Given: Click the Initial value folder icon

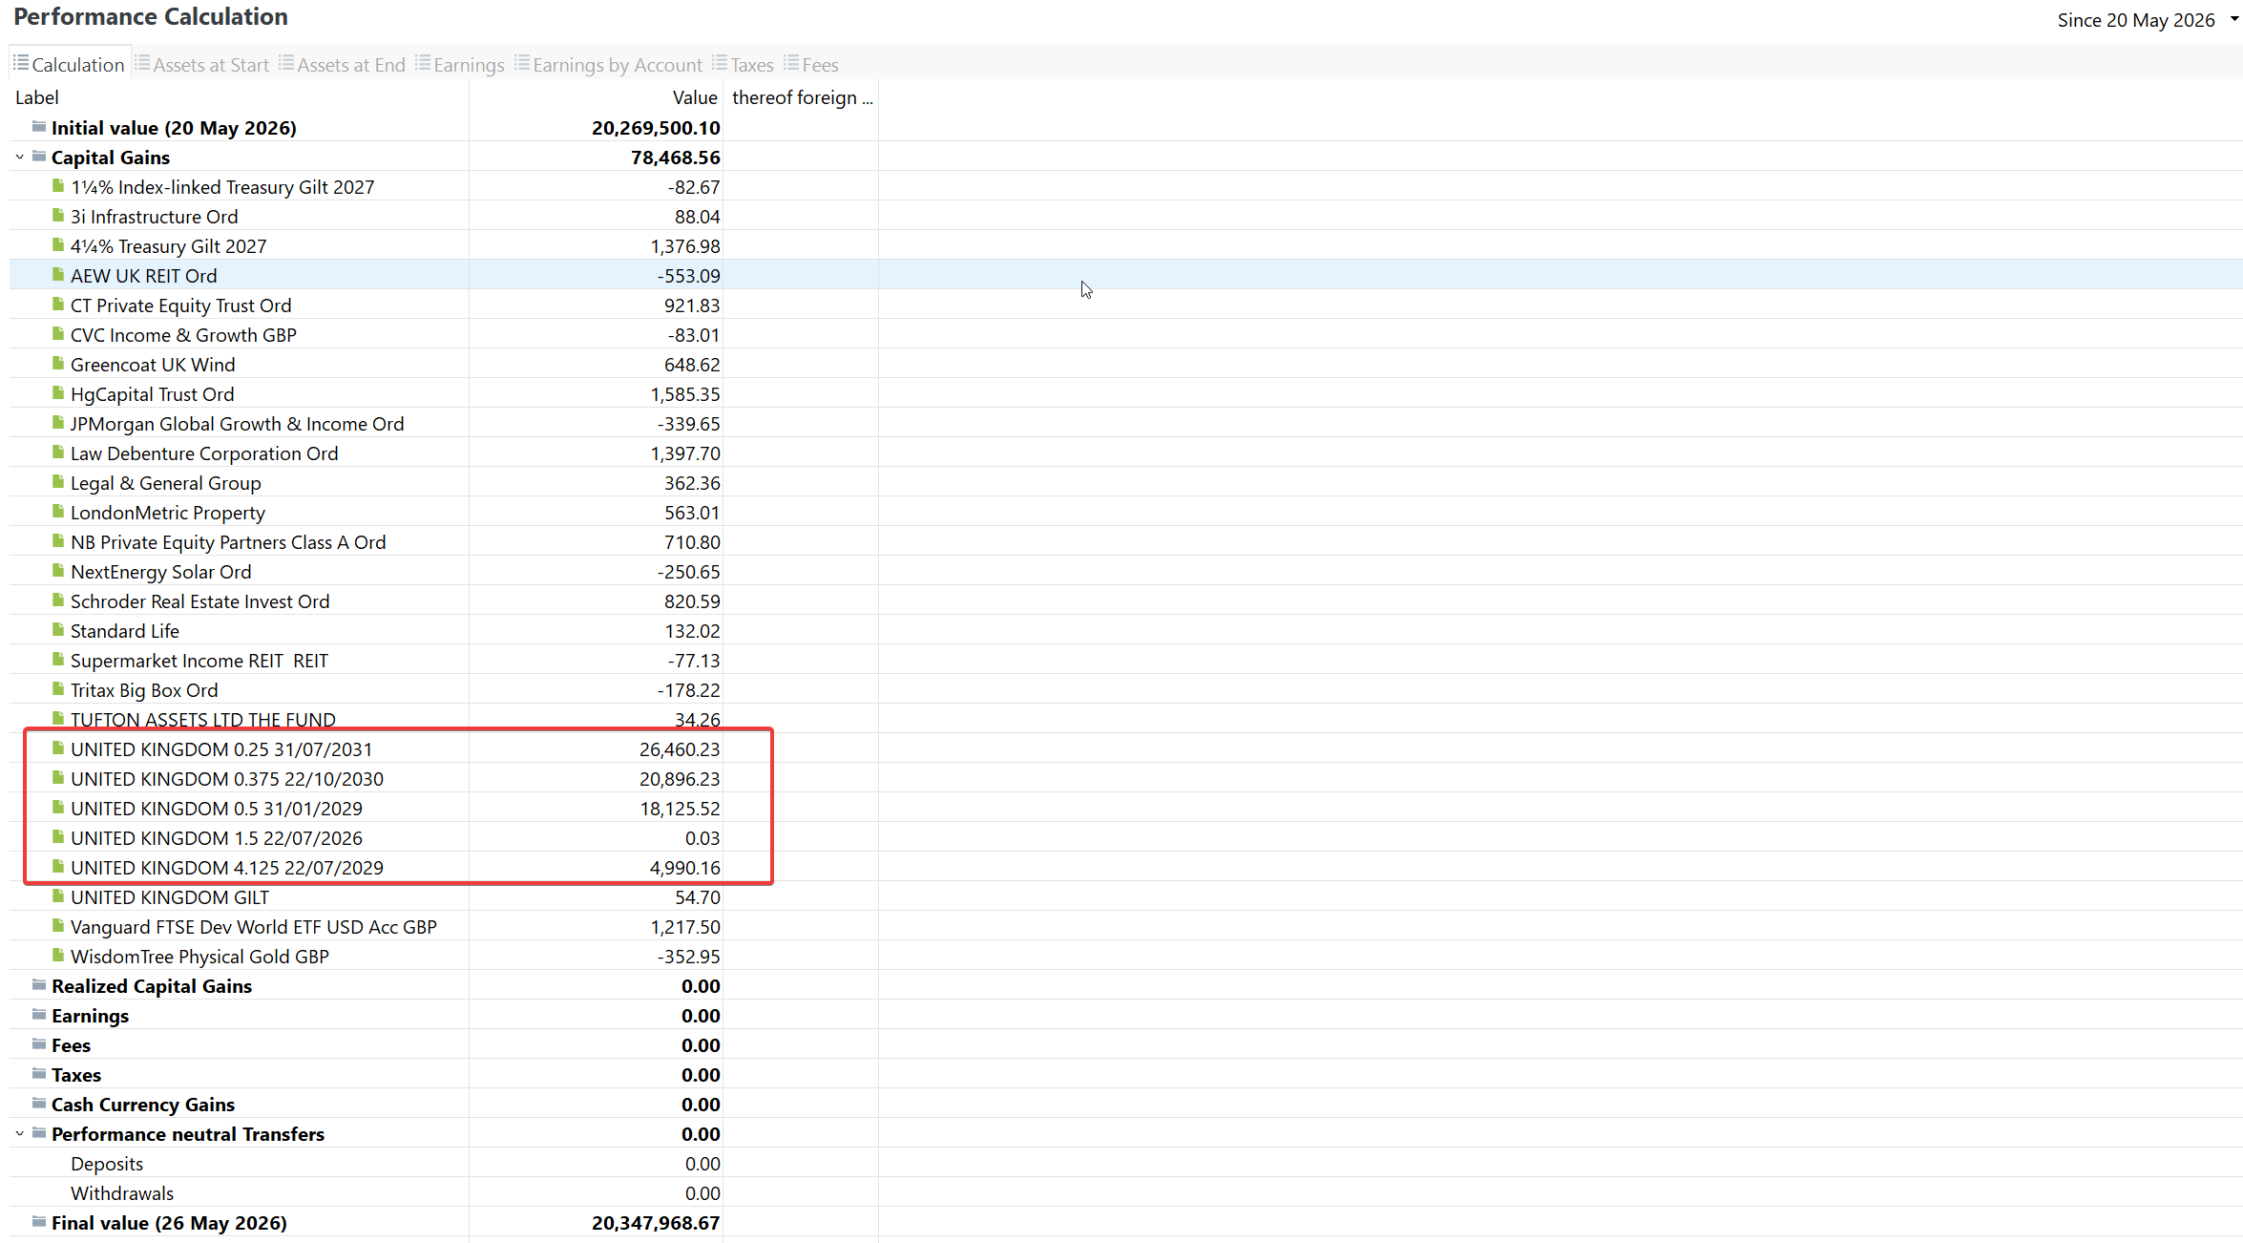Looking at the screenshot, I should tap(39, 127).
